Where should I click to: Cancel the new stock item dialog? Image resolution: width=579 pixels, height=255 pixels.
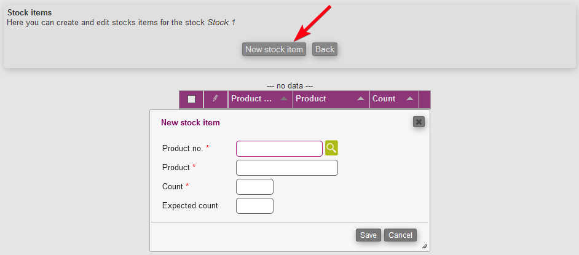tap(400, 235)
